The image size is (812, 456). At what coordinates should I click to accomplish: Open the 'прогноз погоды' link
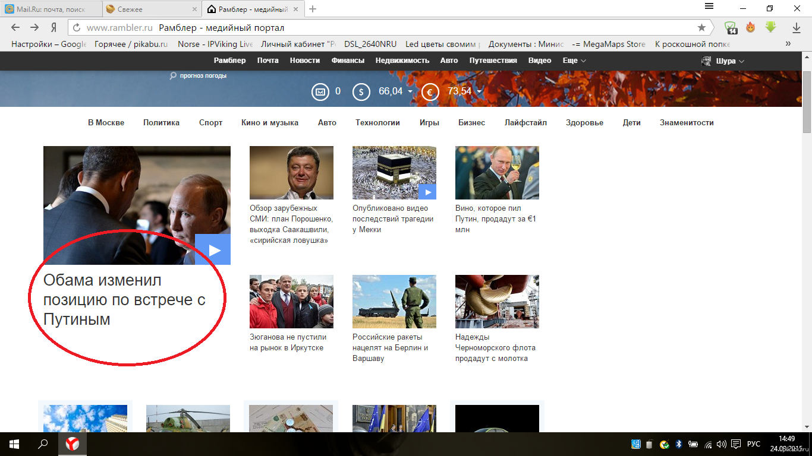point(203,75)
